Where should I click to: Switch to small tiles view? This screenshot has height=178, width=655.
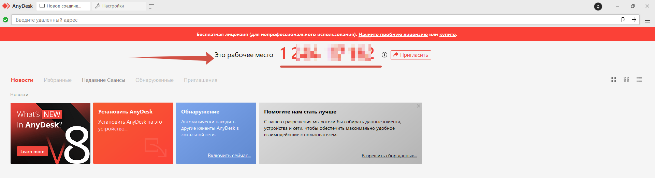tap(626, 79)
